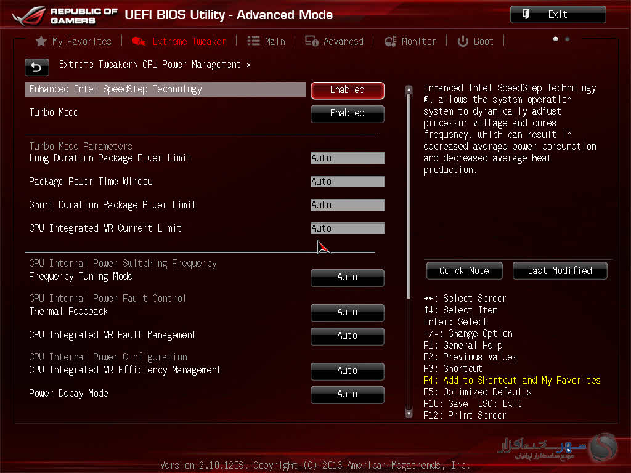
Task: Click the Advanced chip icon
Action: [312, 41]
